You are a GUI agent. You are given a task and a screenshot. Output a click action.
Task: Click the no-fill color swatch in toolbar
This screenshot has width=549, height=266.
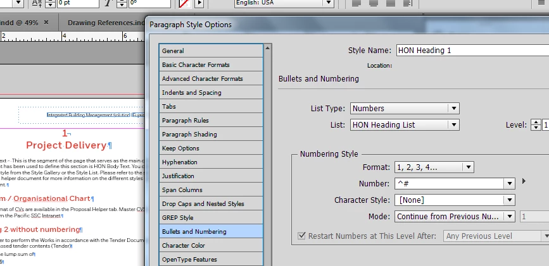[x=184, y=3]
